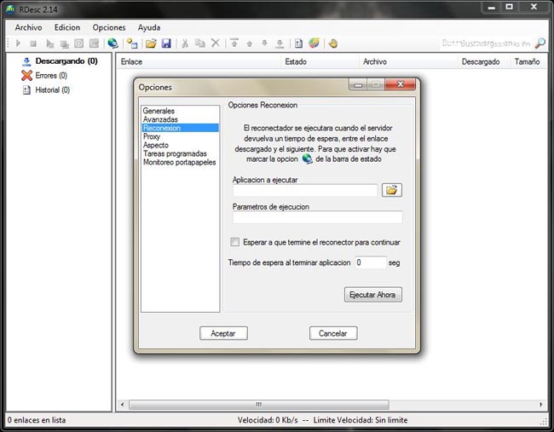Click the scissors cut icon in the toolbar
The height and width of the screenshot is (432, 554).
point(185,43)
